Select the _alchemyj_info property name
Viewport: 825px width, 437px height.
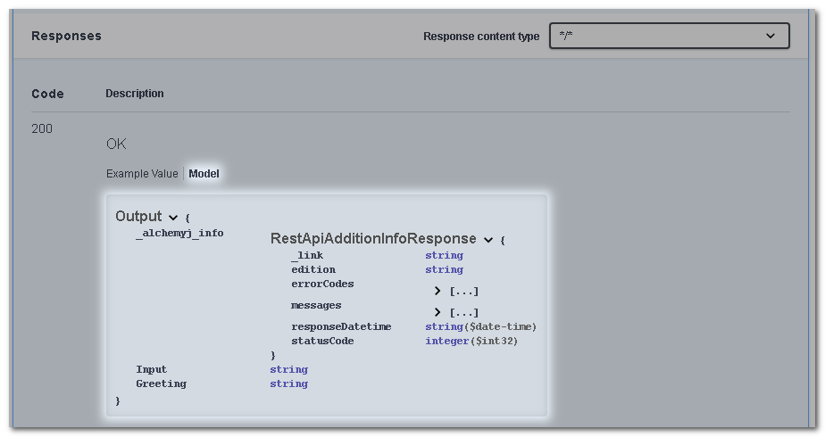(179, 233)
